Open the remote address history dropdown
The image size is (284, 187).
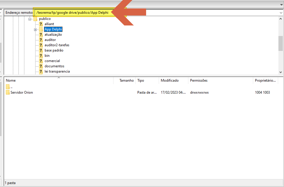click(281, 13)
